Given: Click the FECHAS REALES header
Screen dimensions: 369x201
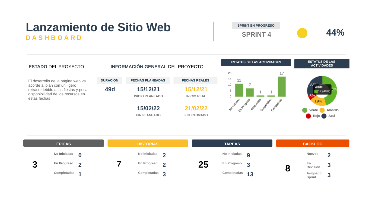Looking at the screenshot, I should [195, 80].
